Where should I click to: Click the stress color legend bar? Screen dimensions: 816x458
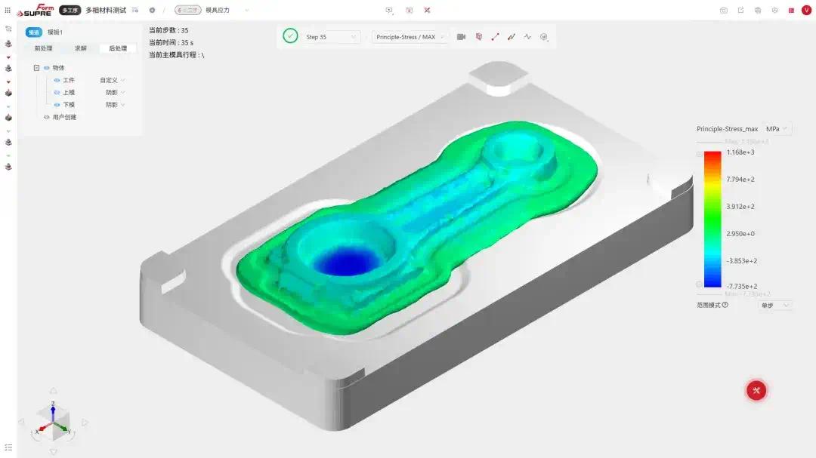point(712,220)
